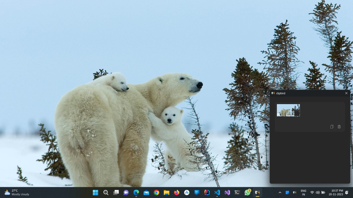This screenshot has height=198, width=353.
Task: Click the clipbird app in the taskbar
Action: [257, 192]
